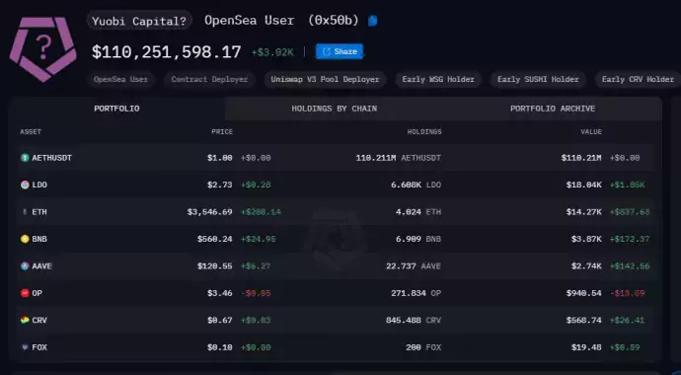The width and height of the screenshot is (681, 375).
Task: Sort by the Holdings column header
Action: 424,132
